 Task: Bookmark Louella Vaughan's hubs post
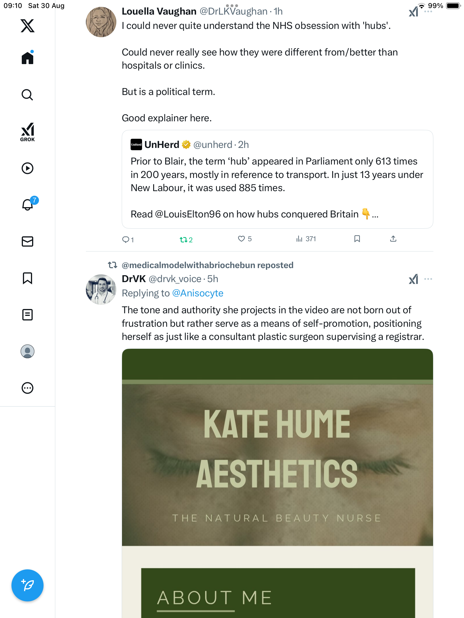pos(357,239)
